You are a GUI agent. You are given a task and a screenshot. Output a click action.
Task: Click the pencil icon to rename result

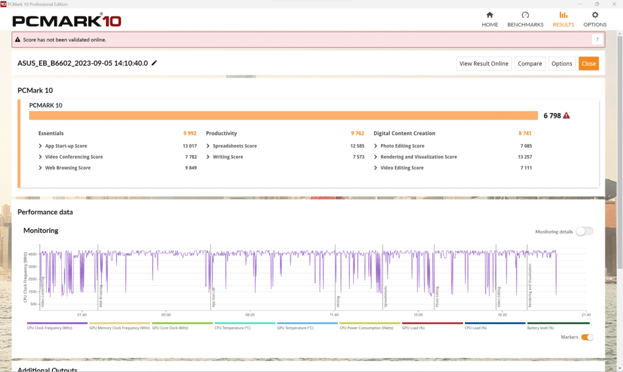coord(155,63)
